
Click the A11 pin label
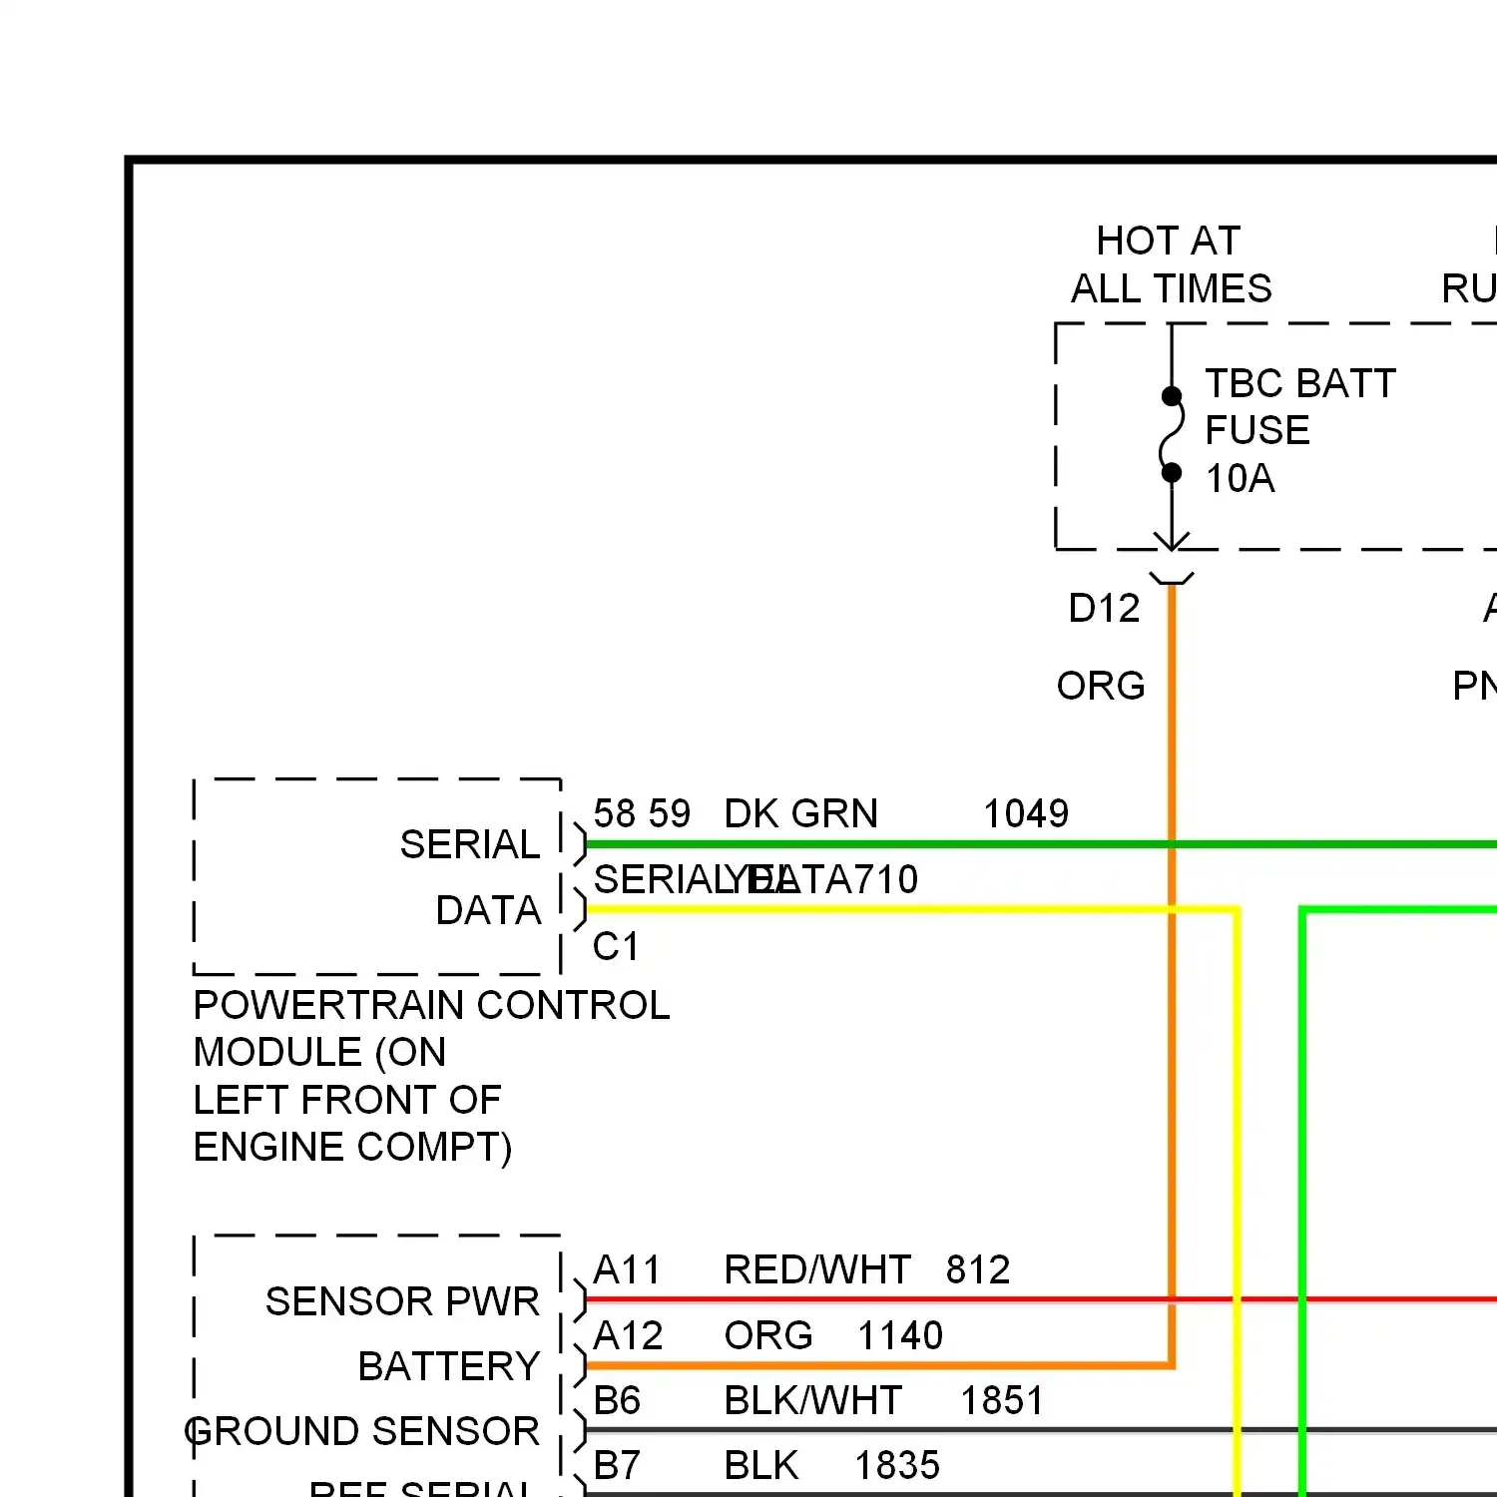point(627,1269)
